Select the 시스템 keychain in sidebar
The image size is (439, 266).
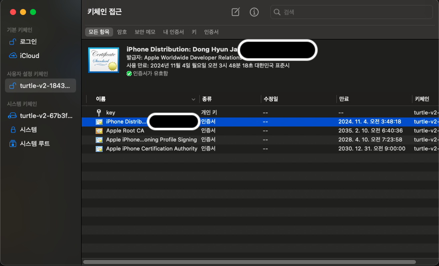pyautogui.click(x=41, y=129)
